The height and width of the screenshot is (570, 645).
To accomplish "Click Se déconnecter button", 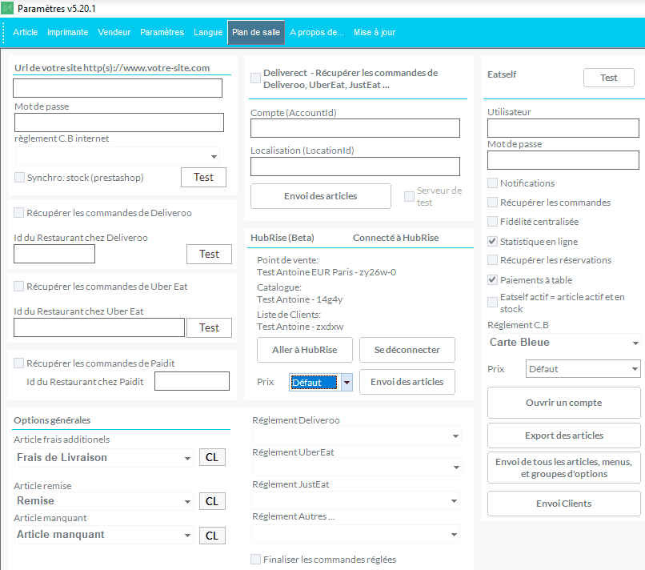I will [x=407, y=350].
